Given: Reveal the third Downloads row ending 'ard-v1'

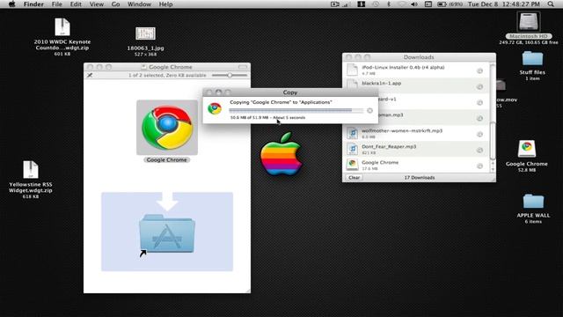Looking at the screenshot, I should (479, 102).
